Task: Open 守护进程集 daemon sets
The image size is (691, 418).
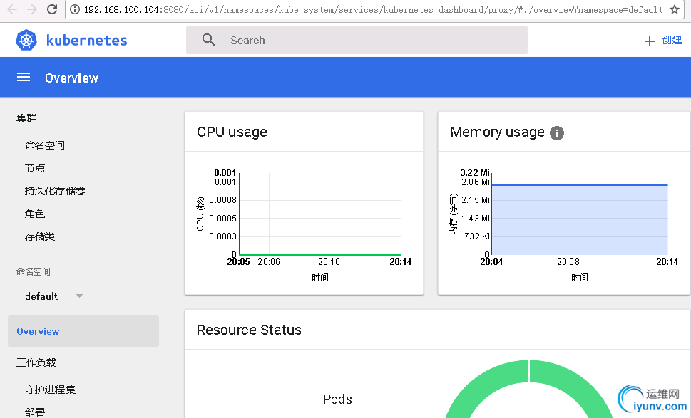Action: [x=50, y=390]
